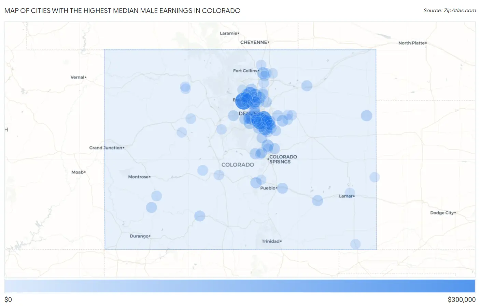Click the Moab city label
The width and height of the screenshot is (480, 307).
[x=78, y=172]
